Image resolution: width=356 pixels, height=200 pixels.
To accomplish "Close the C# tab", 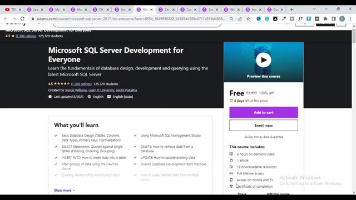I will [x=107, y=9].
